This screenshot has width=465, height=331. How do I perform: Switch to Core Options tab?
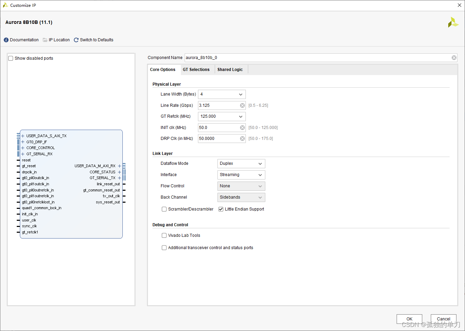click(163, 70)
